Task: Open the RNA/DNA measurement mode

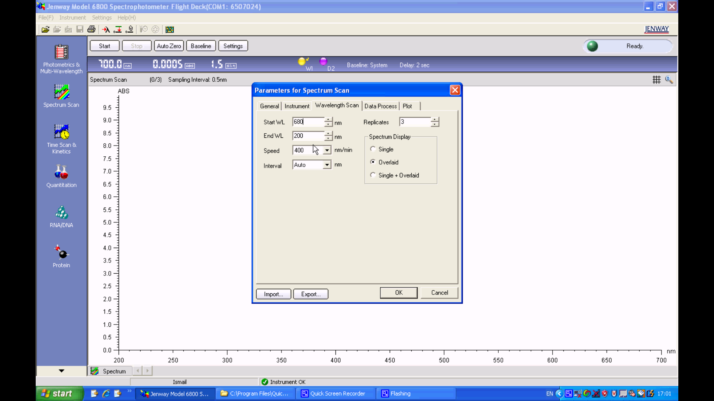Action: (x=61, y=212)
